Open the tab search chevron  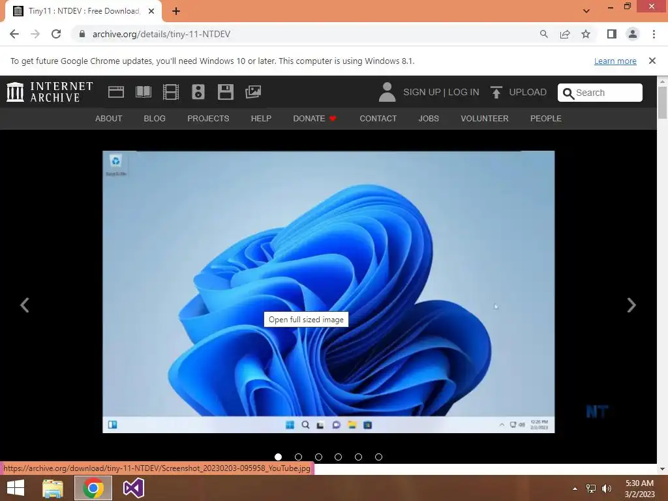point(586,11)
